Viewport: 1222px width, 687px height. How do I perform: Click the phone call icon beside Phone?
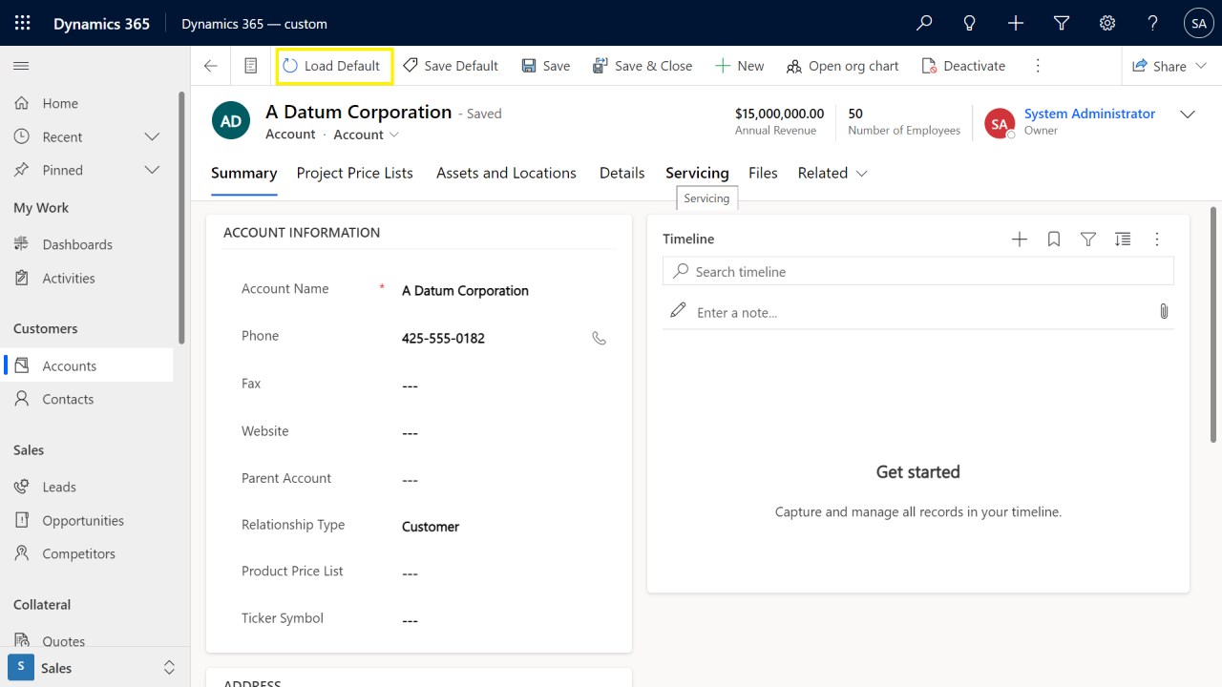point(599,338)
